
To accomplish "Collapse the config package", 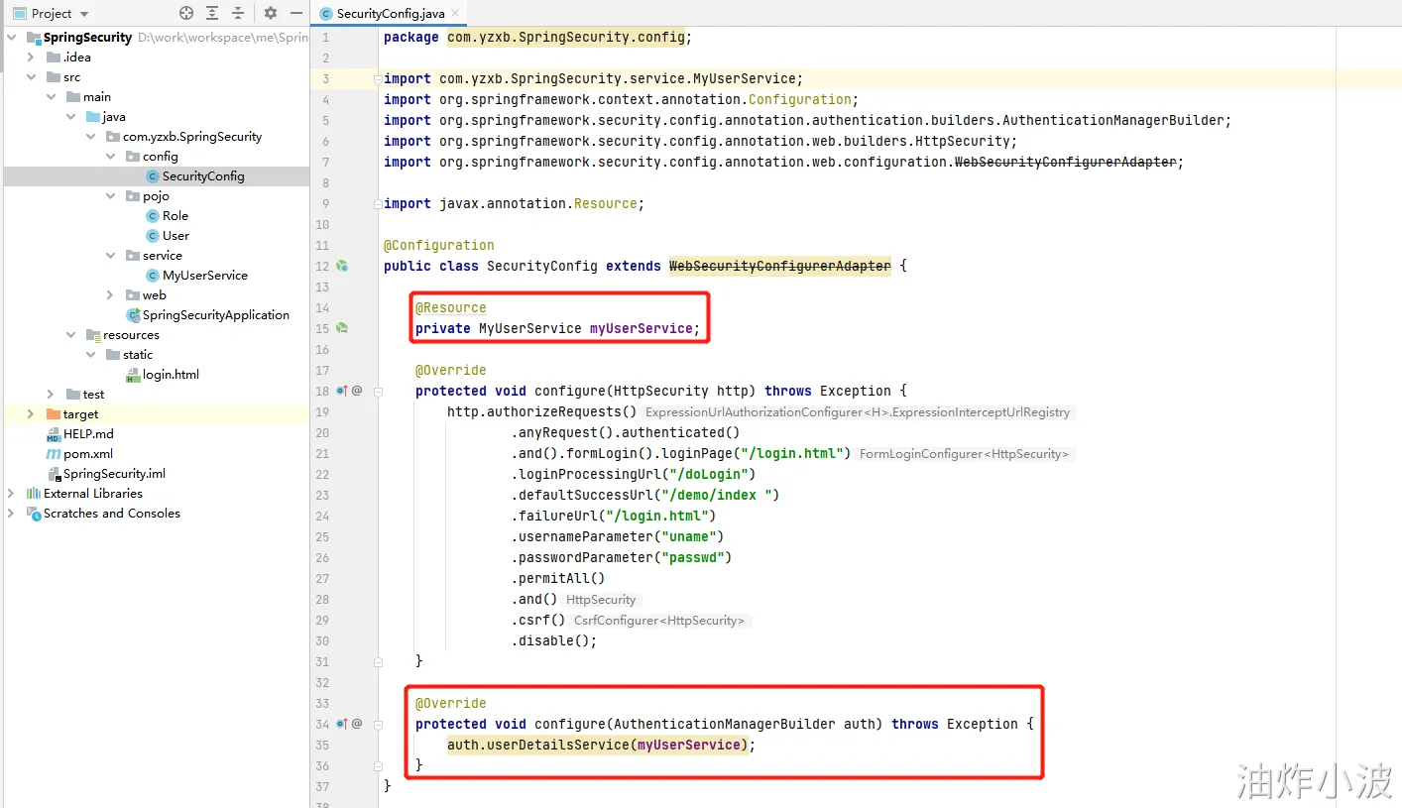I will pyautogui.click(x=111, y=157).
